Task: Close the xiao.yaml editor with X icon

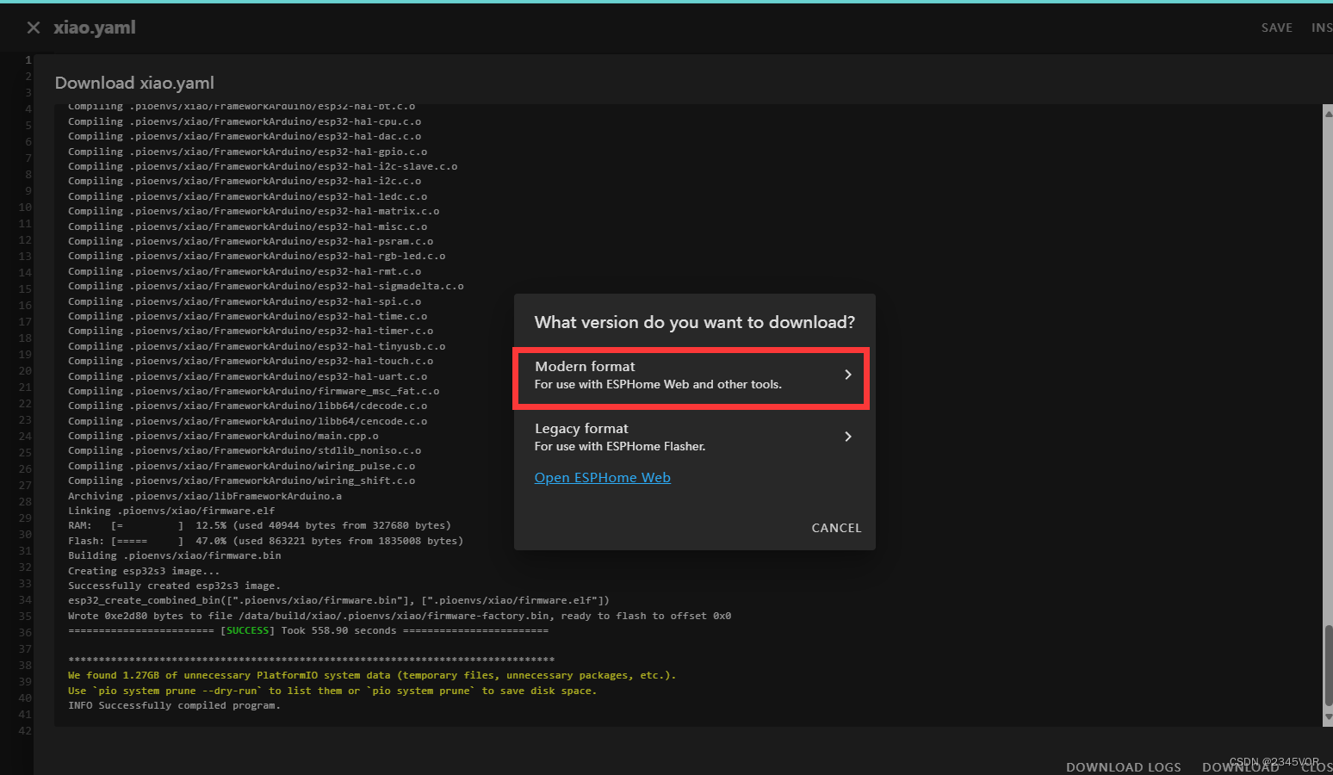Action: tap(34, 28)
